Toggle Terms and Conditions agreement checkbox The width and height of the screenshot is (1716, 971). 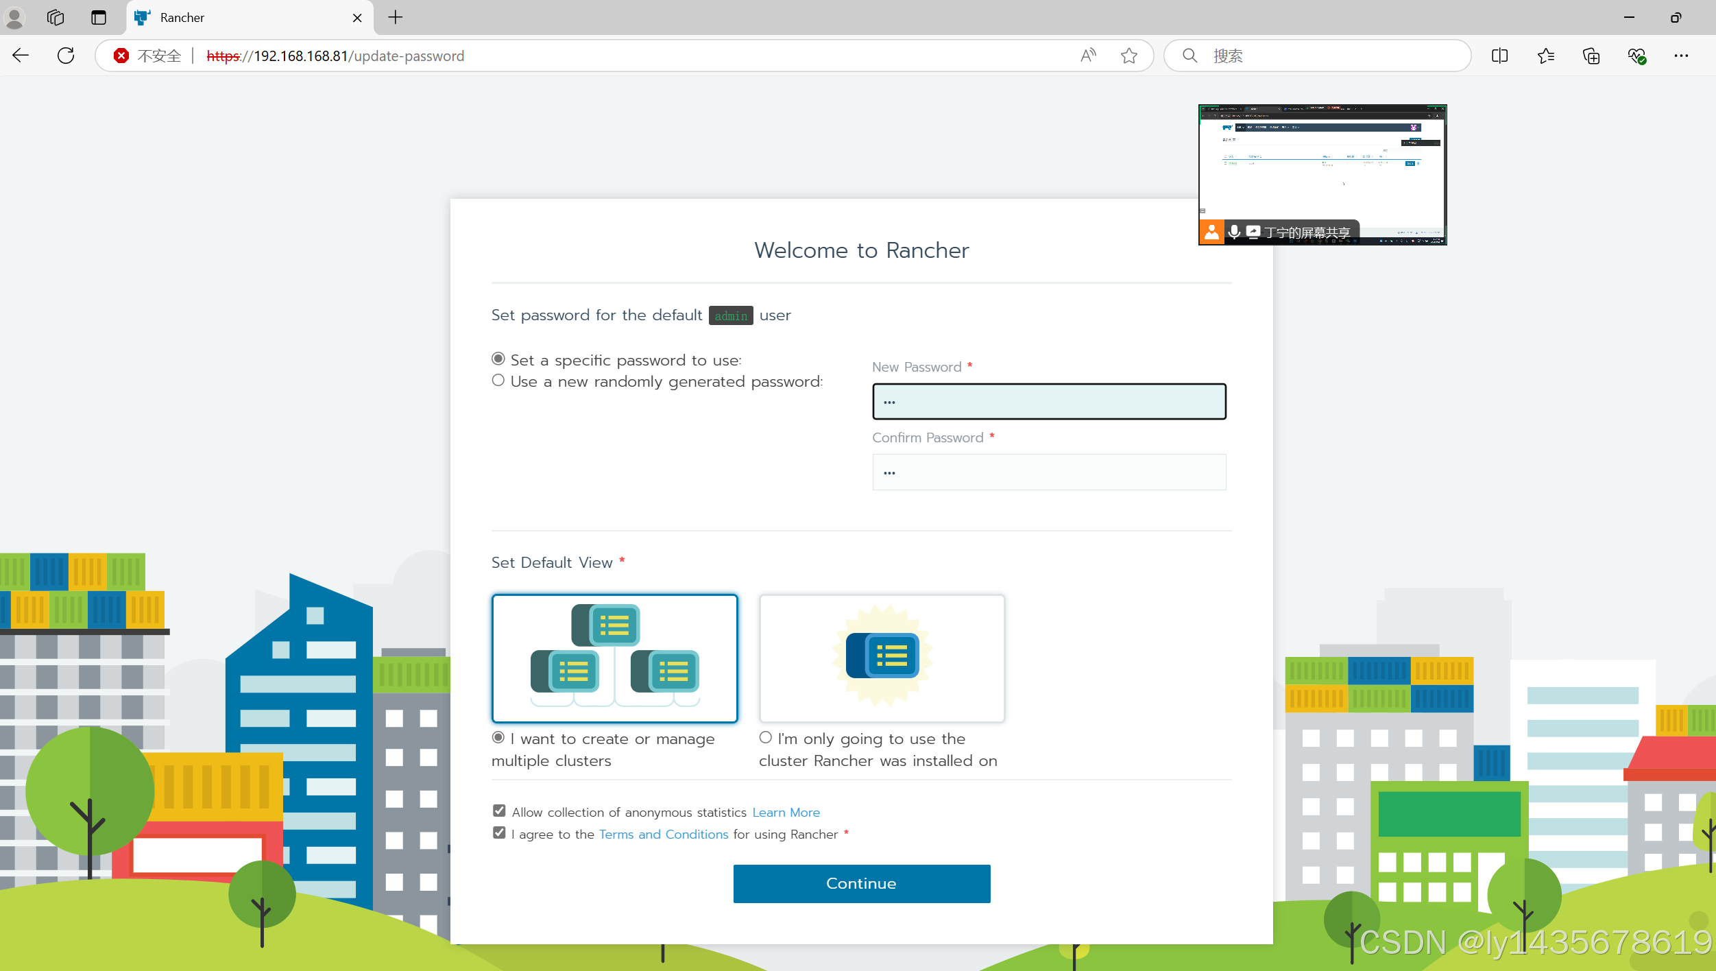coord(499,833)
